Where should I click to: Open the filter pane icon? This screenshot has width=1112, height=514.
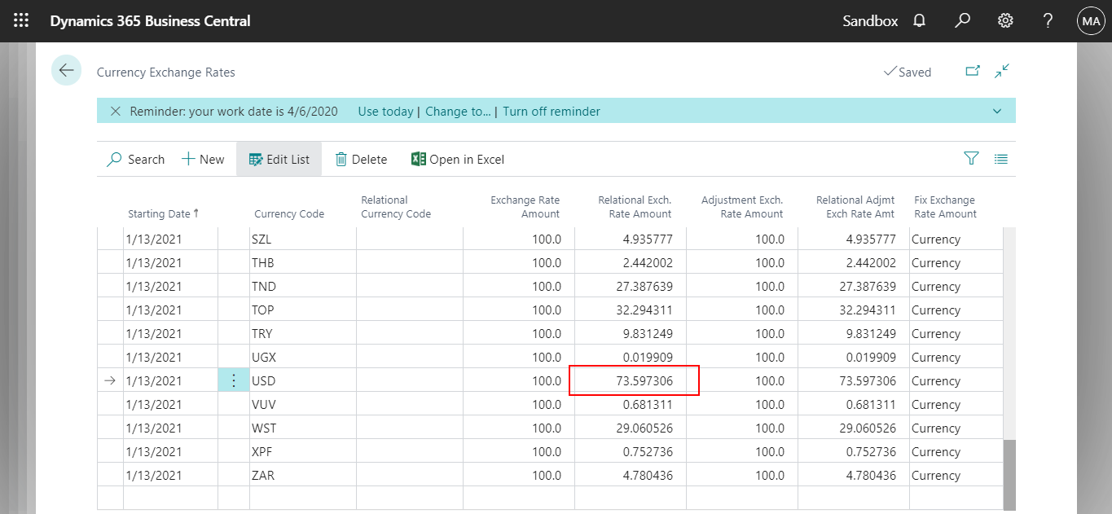click(x=971, y=159)
